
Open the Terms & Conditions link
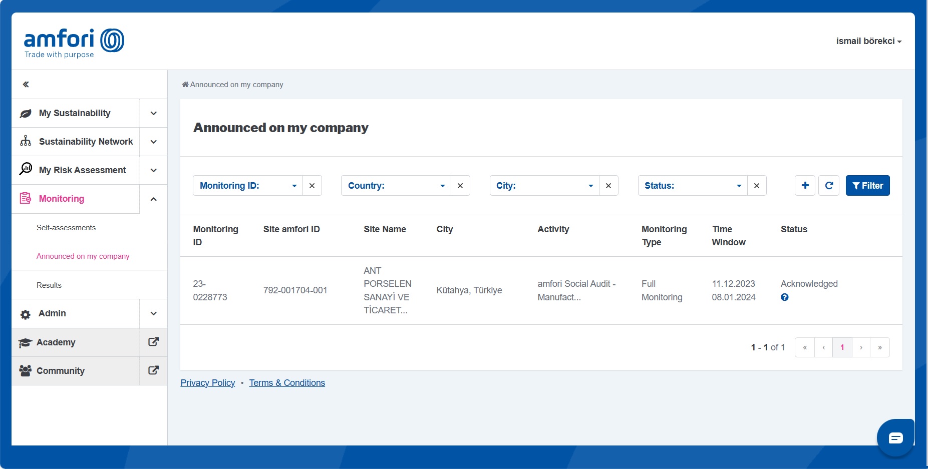287,383
